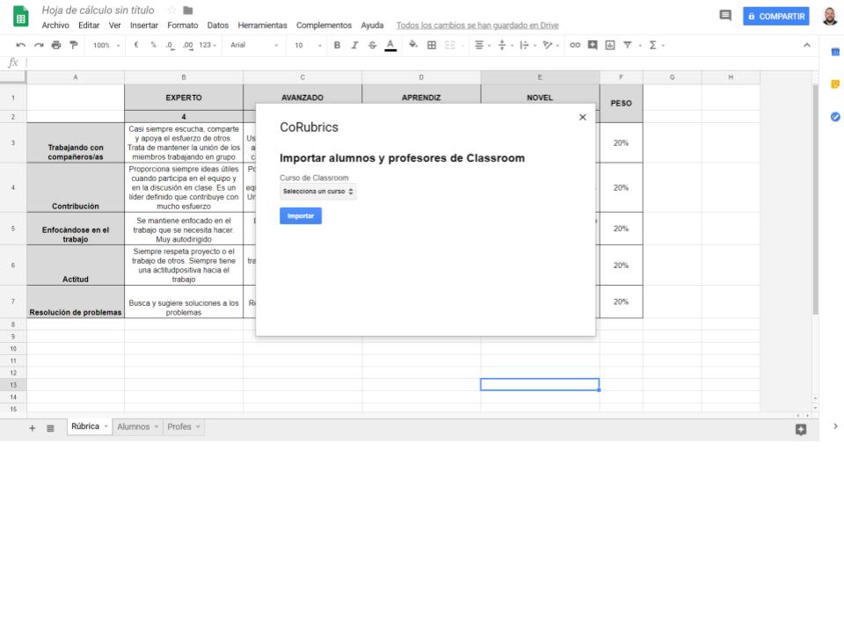
Task: Toggle bold formatting
Action: pyautogui.click(x=337, y=45)
